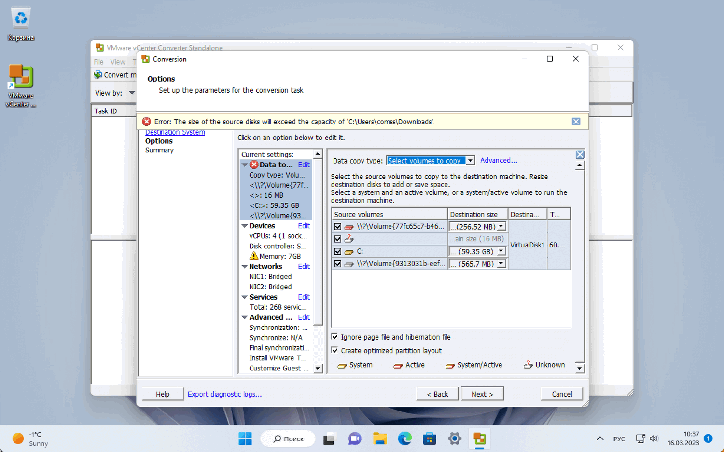Go to the Destination System step
This screenshot has height=452, width=724.
pos(175,132)
